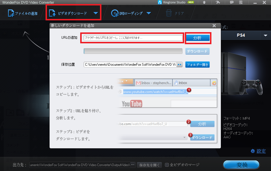271x171 pixels.
Task: Open the ビデオダウンロード video download tool
Action: (68, 13)
